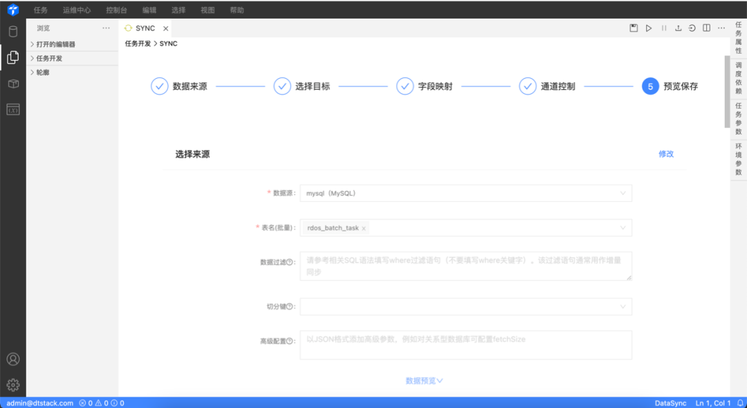Click the errors count icon in status bar
Image resolution: width=747 pixels, height=408 pixels.
[x=82, y=403]
